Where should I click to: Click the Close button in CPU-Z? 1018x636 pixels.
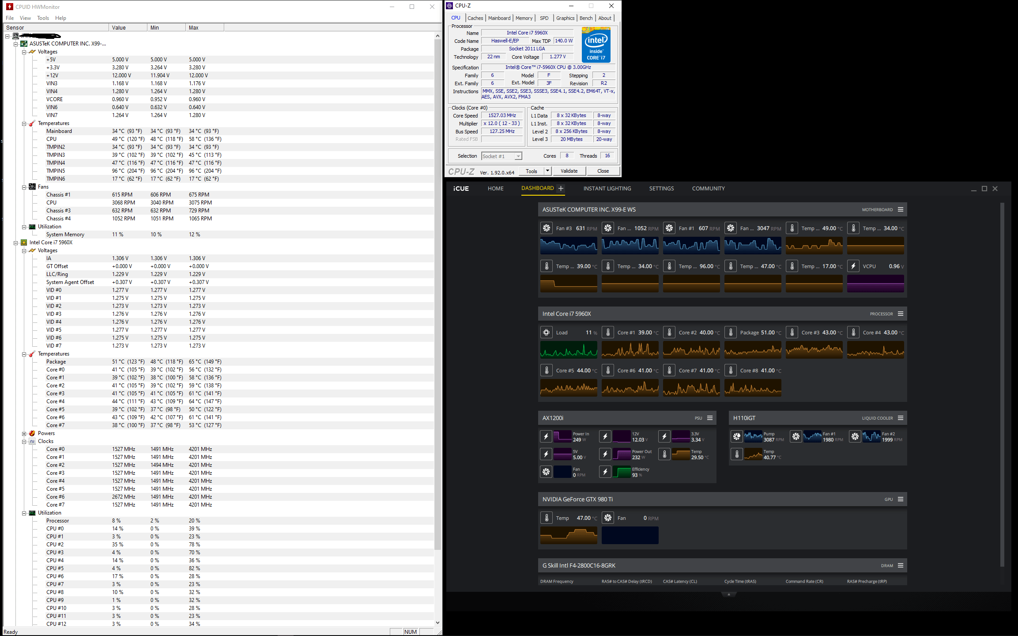(x=603, y=171)
